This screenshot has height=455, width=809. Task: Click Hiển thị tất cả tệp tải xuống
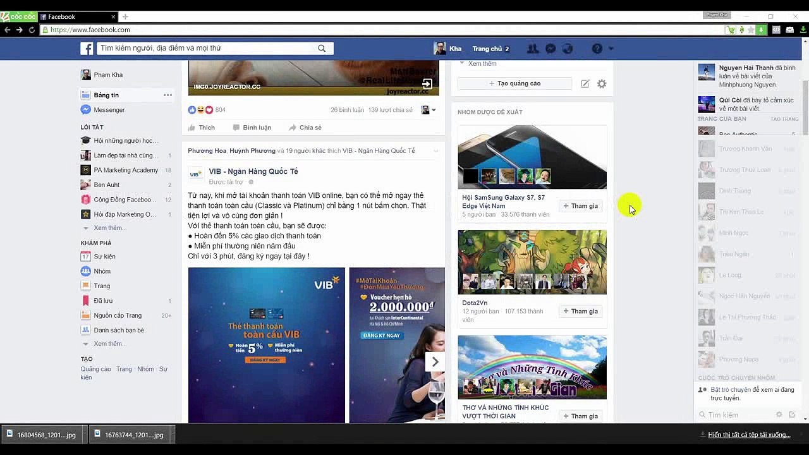tap(749, 435)
